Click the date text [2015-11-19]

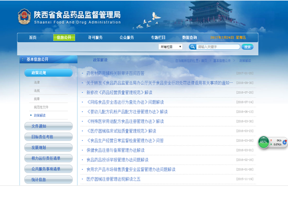245,179
